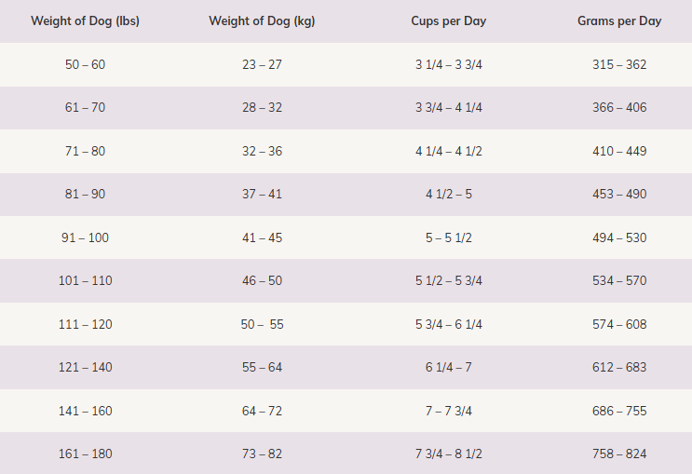The width and height of the screenshot is (692, 474).
Task: Click the '5 3/4 – 6 1/4' cups cell
Action: pyautogui.click(x=449, y=324)
